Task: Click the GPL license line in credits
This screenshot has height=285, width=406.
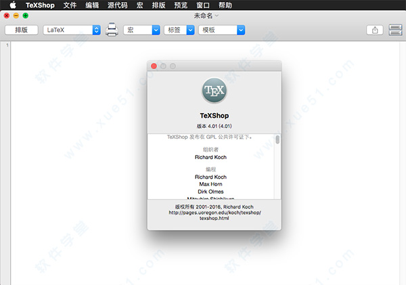Action: [209, 137]
